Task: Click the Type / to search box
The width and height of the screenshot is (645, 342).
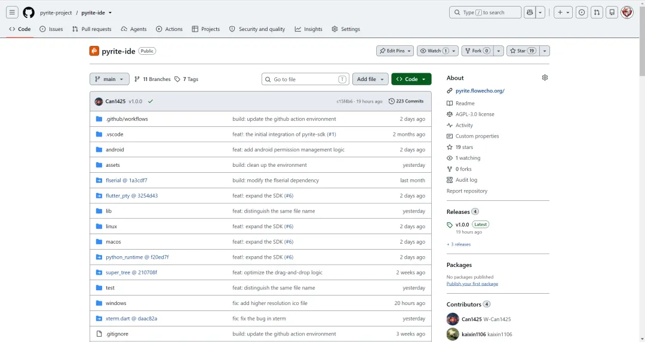Action: (x=485, y=13)
